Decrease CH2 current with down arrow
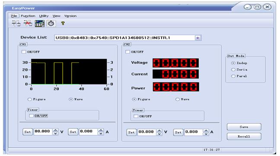The height and width of the screenshot is (156, 280). coord(206,134)
